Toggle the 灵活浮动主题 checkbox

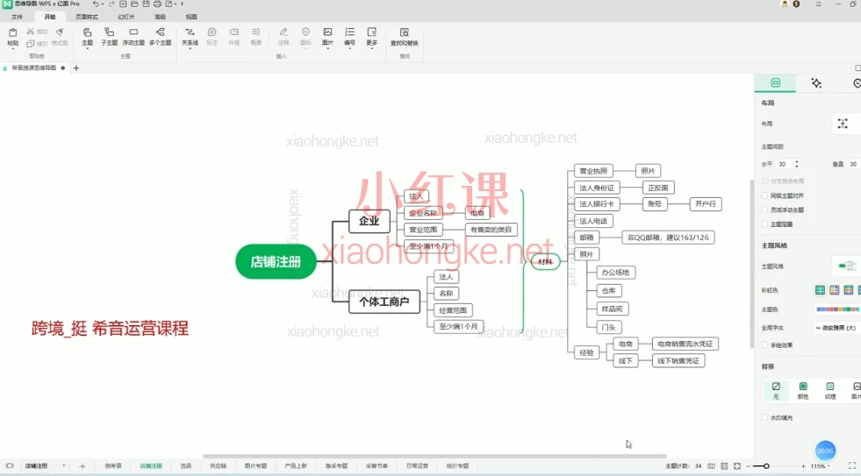[765, 210]
